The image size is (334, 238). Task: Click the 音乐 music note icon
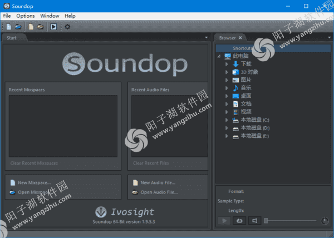(x=235, y=88)
